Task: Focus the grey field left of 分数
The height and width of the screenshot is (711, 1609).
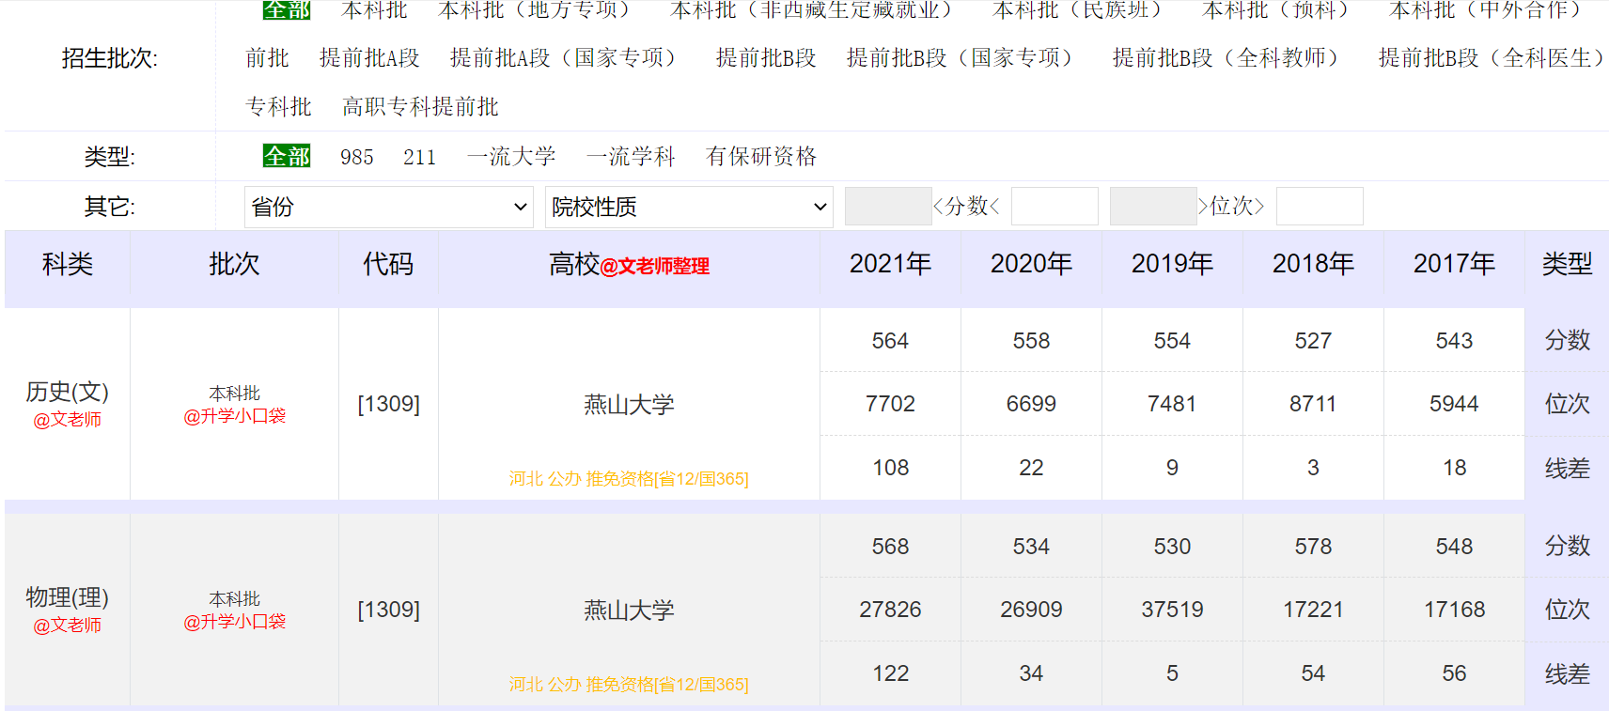Action: click(x=888, y=206)
